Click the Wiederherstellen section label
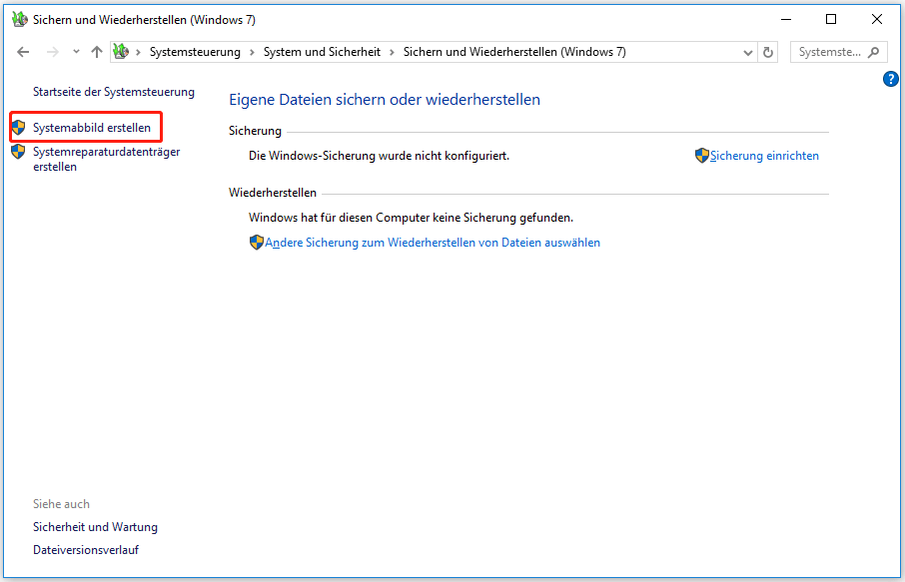The height and width of the screenshot is (582, 905). (x=273, y=193)
